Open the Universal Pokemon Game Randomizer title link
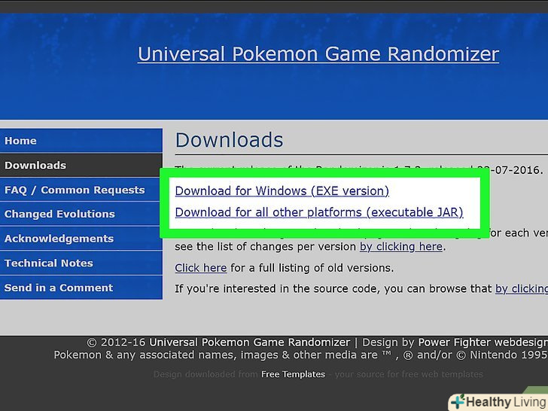This screenshot has width=548, height=411. [x=318, y=54]
